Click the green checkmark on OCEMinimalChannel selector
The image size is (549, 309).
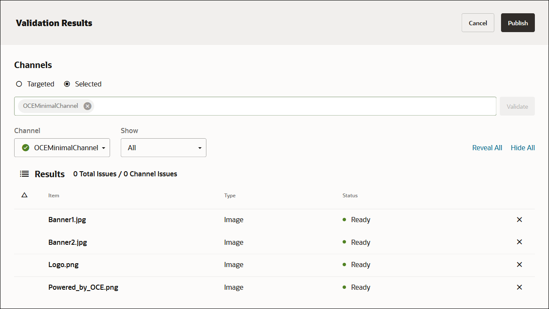pos(26,147)
